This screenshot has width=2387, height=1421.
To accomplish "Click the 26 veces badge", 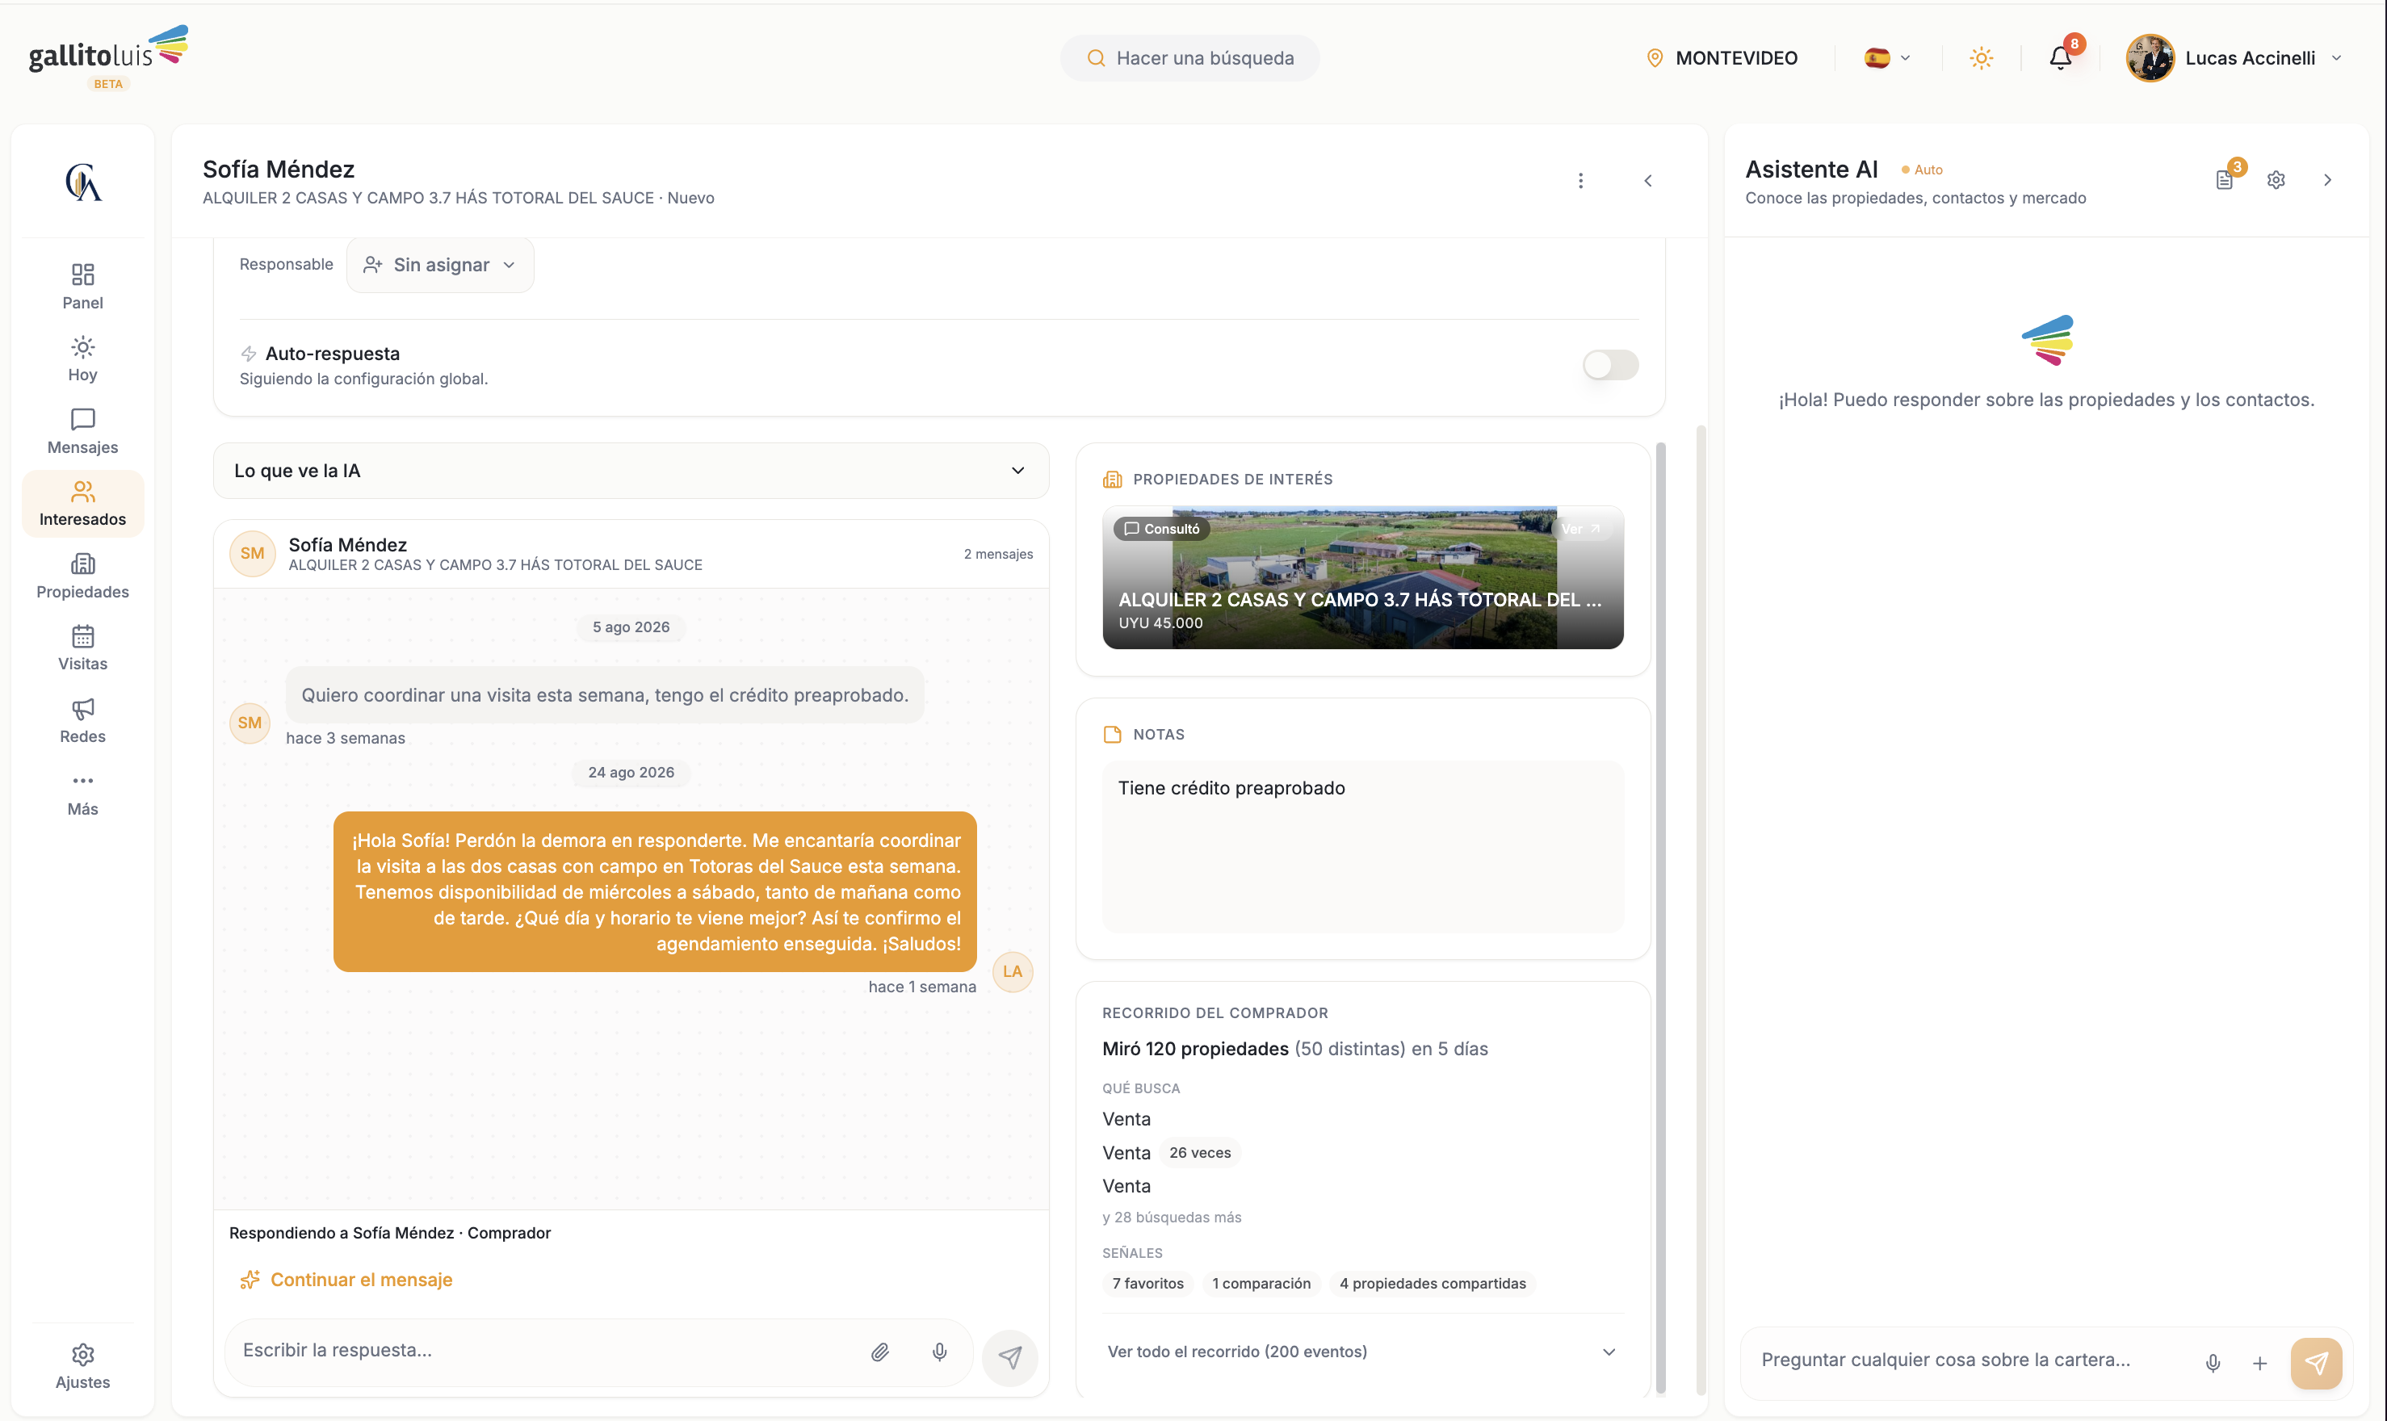I will 1200,1153.
